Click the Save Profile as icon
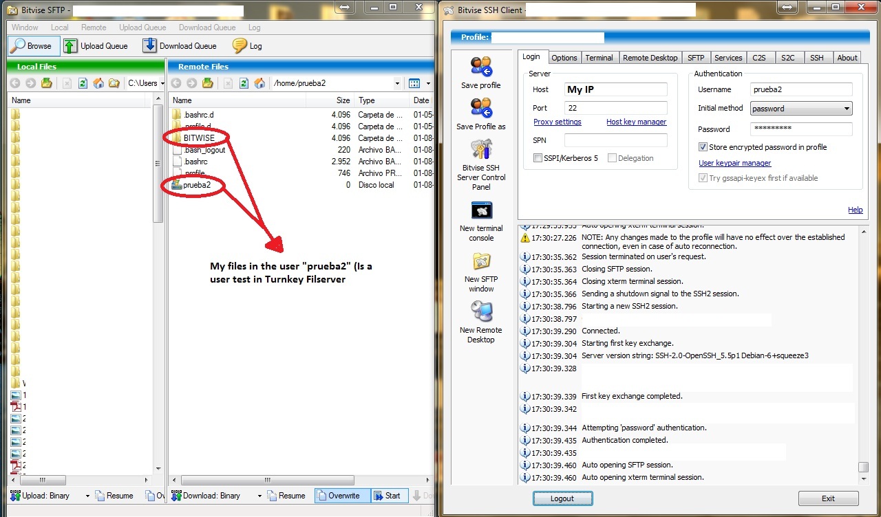 click(x=481, y=109)
